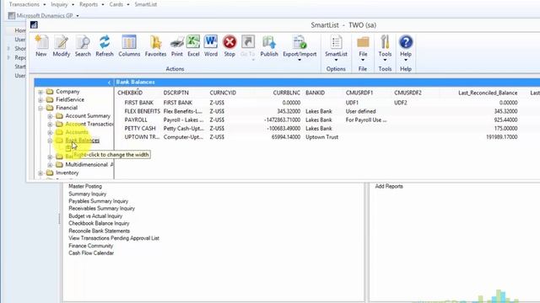
Task: Expand the FieldService folder
Action: (x=40, y=100)
